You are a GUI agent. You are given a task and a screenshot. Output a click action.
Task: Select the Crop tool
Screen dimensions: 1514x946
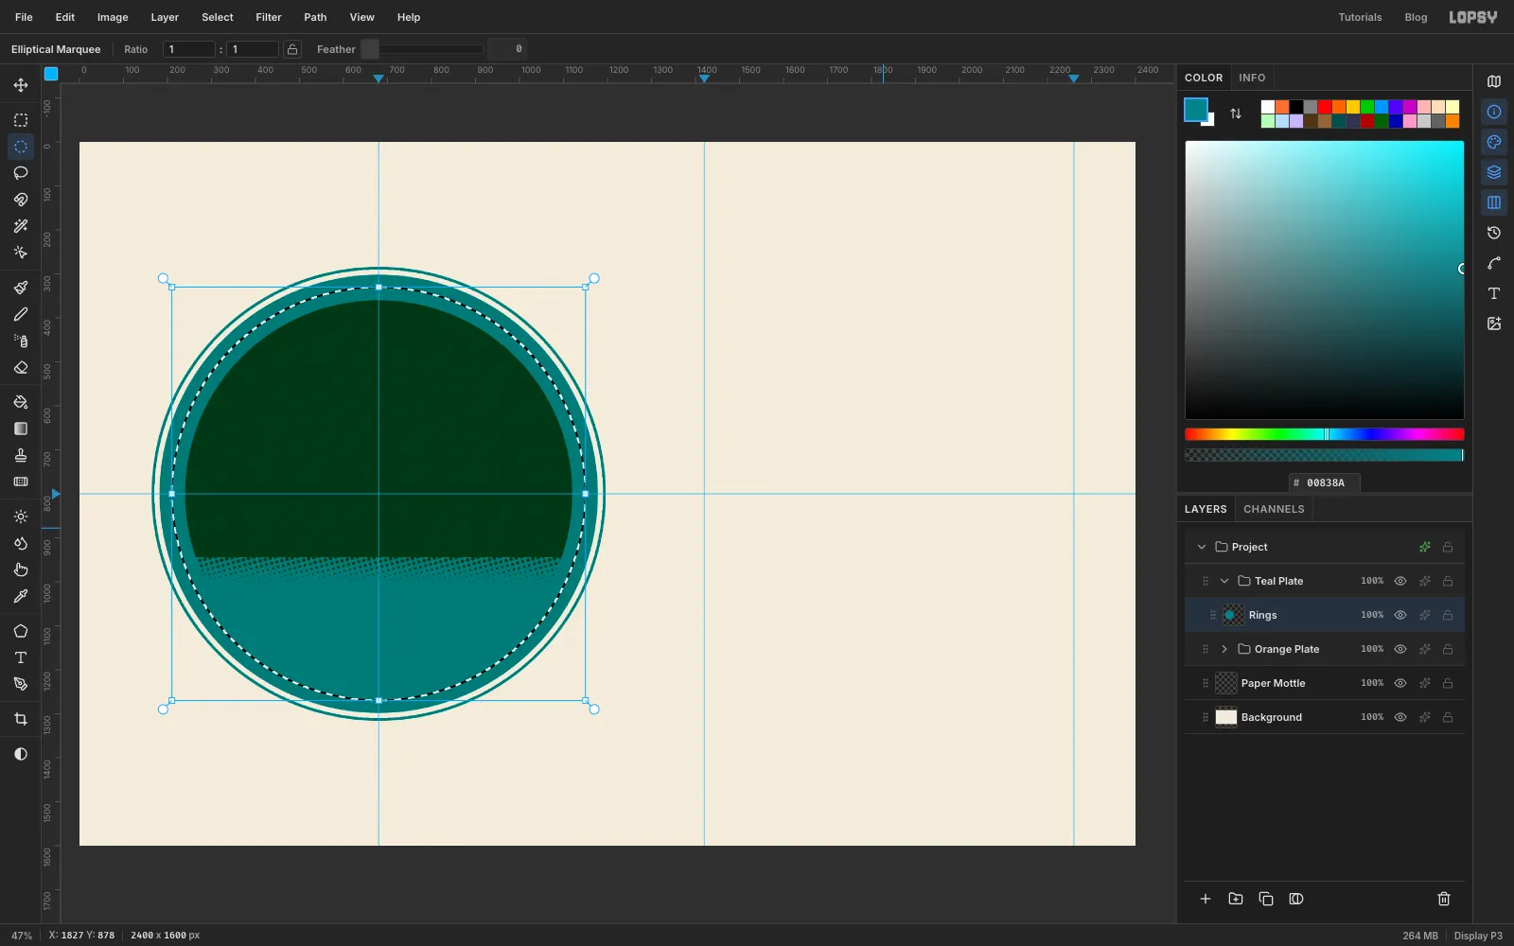(x=21, y=719)
